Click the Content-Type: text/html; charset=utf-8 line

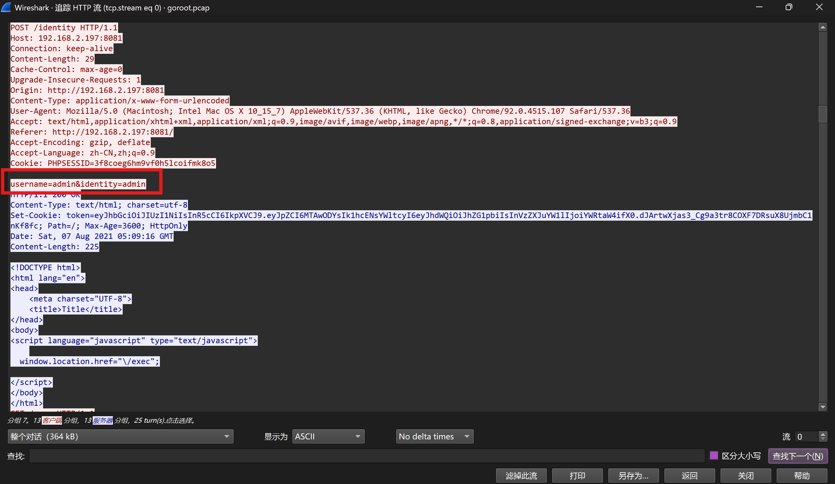[x=99, y=205]
